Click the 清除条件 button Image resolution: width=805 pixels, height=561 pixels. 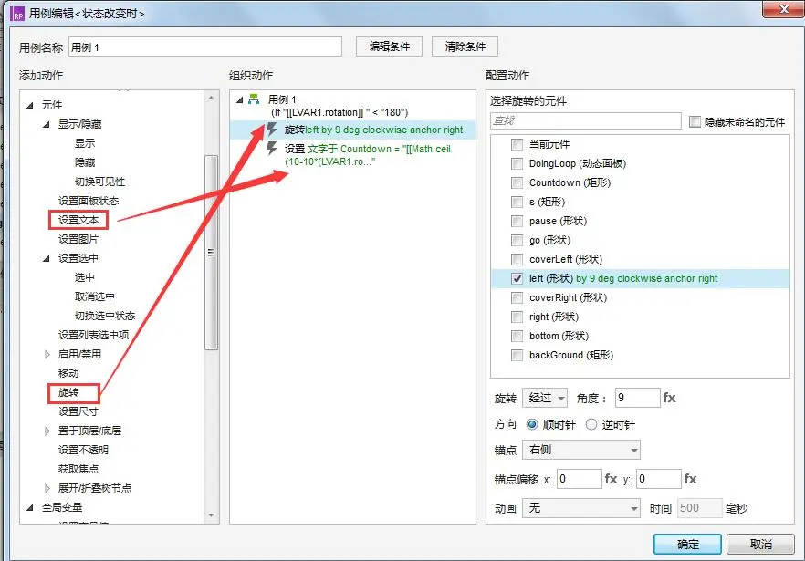[465, 47]
